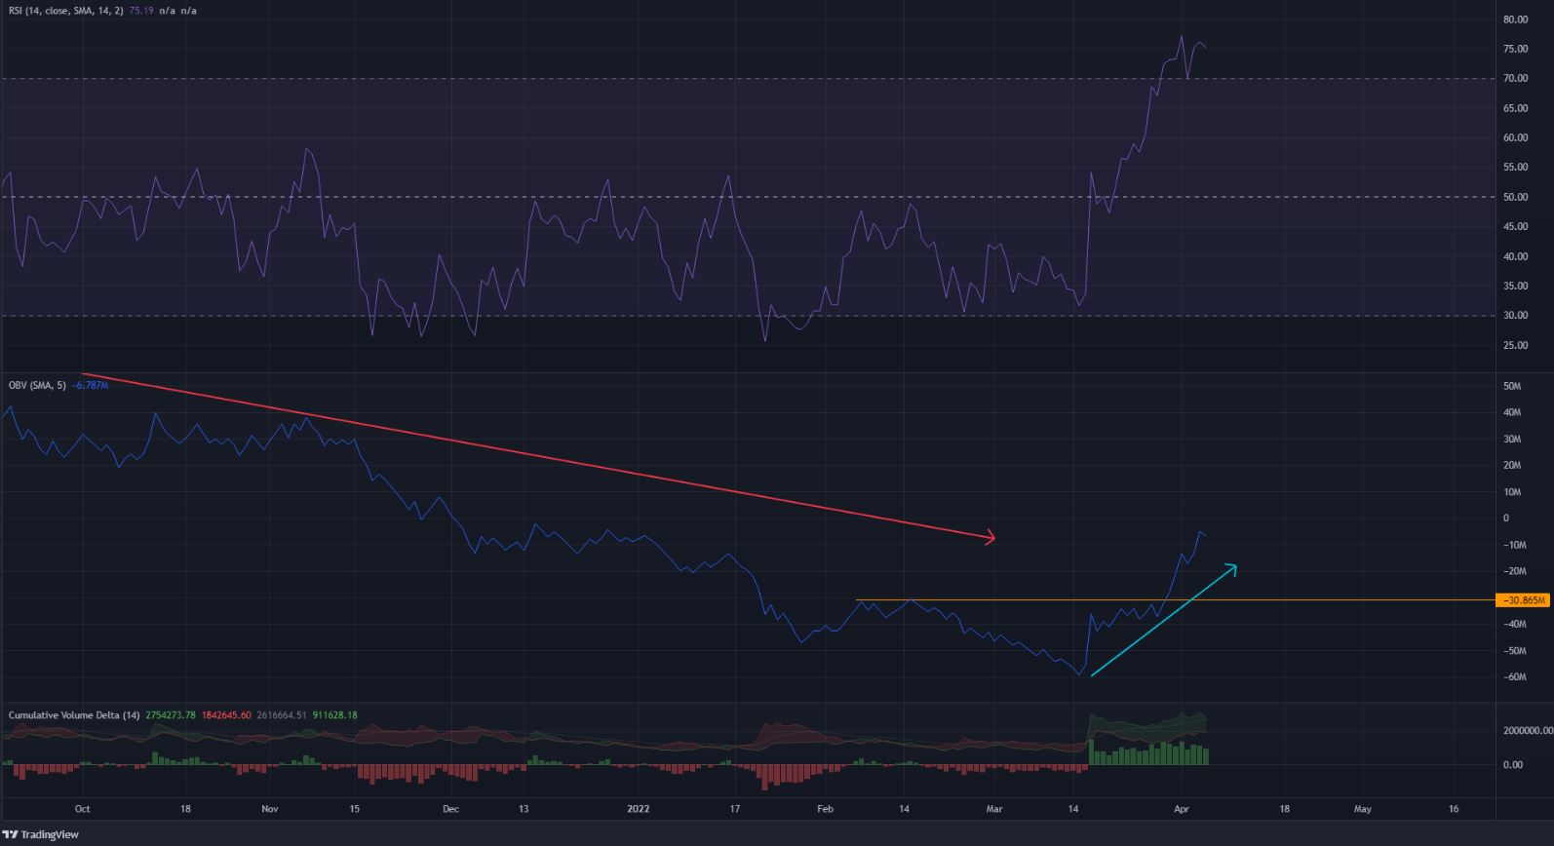Click the 30.00 level on RSI scale
The height and width of the screenshot is (846, 1554).
[x=1514, y=316]
